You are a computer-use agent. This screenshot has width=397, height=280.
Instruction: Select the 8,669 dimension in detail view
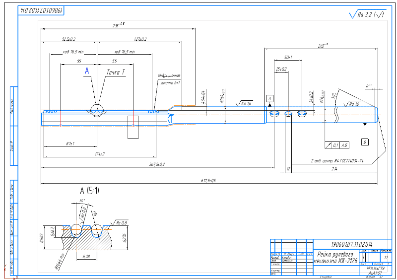[41, 238]
